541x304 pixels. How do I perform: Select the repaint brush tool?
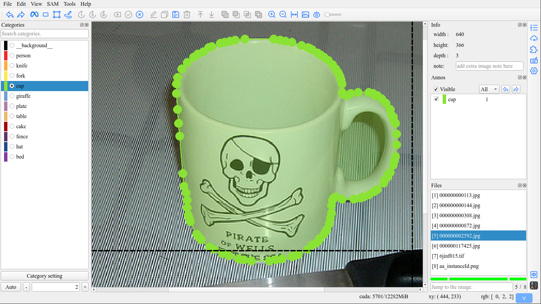coord(68,15)
